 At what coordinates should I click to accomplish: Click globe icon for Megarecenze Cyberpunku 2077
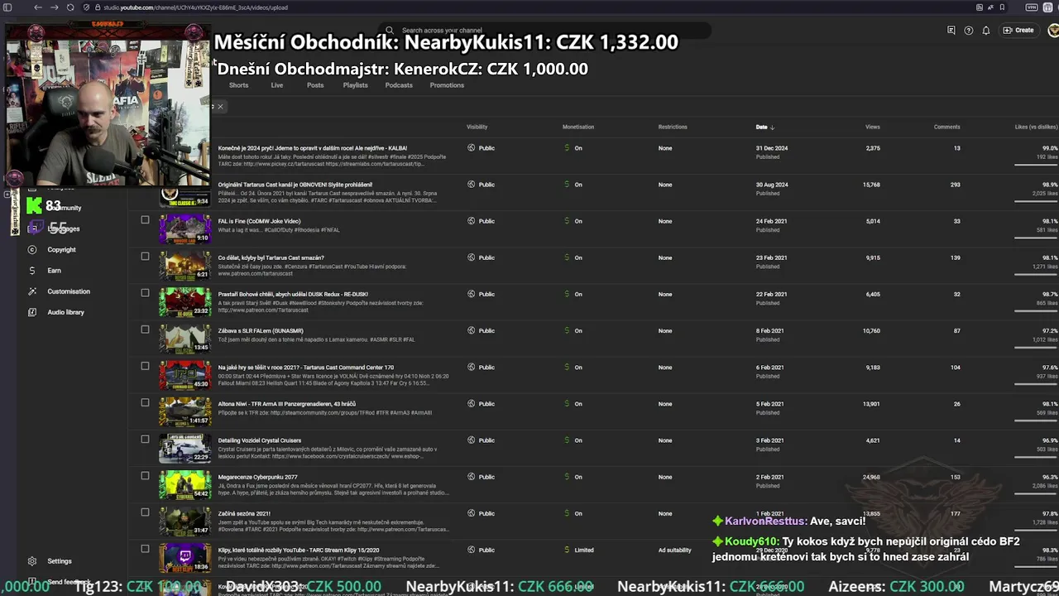pos(472,477)
